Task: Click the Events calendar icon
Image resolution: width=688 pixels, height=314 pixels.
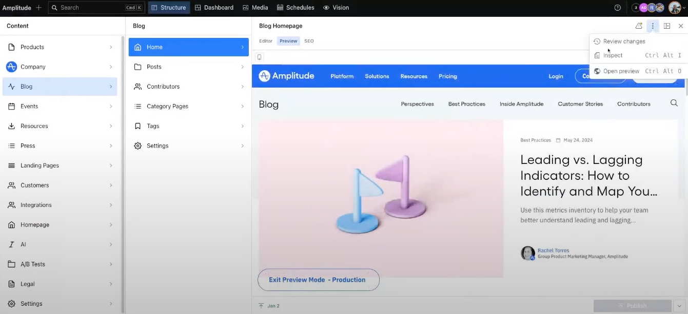Action: 11,106
